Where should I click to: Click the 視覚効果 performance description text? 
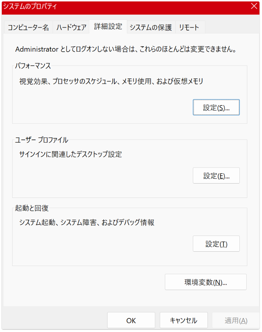[111, 81]
